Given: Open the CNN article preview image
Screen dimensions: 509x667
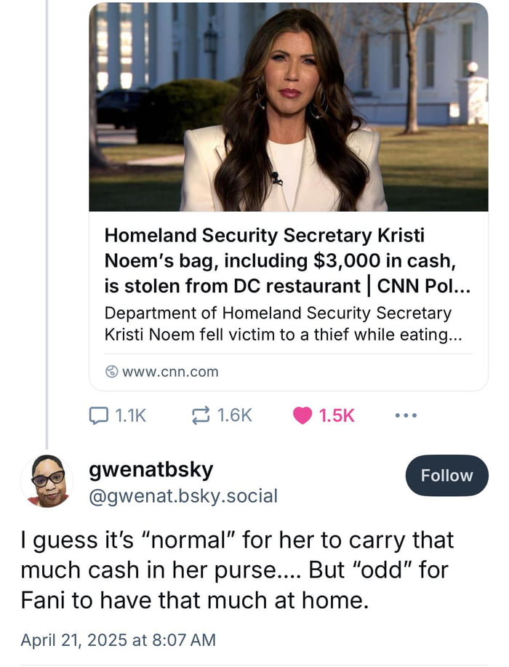Looking at the screenshot, I should (289, 107).
